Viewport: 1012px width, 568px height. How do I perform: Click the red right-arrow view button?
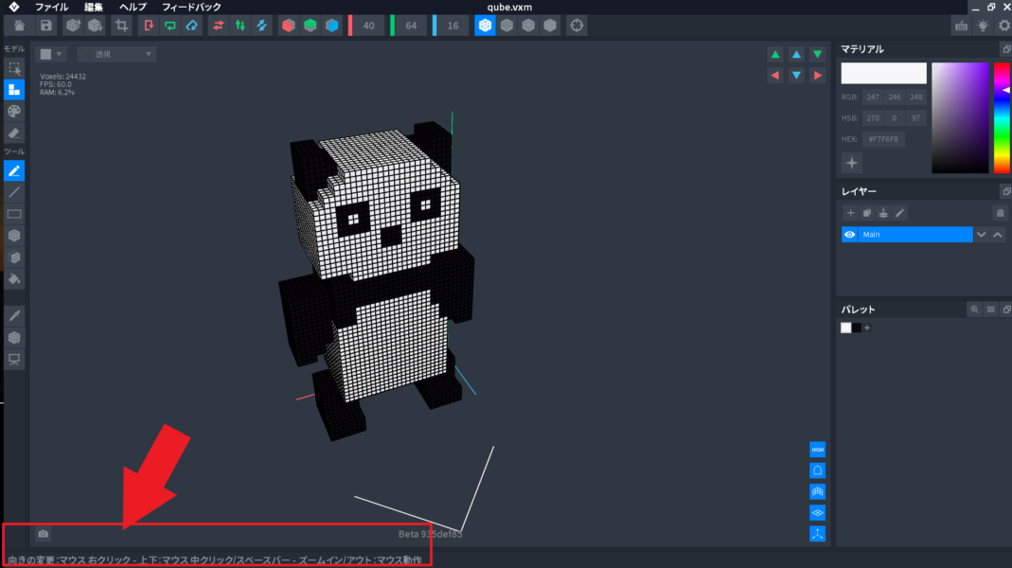click(818, 76)
